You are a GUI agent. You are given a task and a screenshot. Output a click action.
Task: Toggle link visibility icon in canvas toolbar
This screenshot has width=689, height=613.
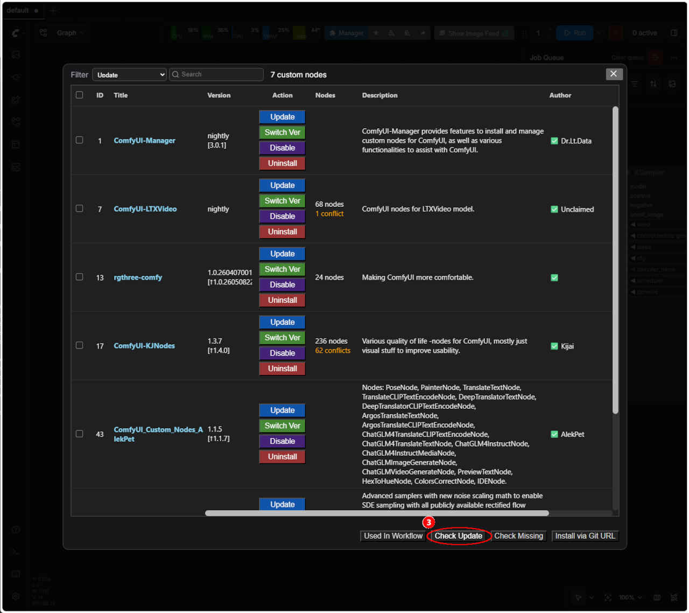674,597
